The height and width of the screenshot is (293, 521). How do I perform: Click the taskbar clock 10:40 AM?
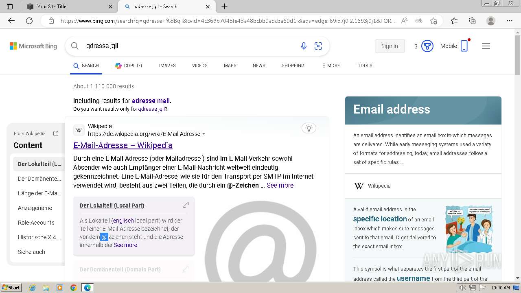pos(500,288)
